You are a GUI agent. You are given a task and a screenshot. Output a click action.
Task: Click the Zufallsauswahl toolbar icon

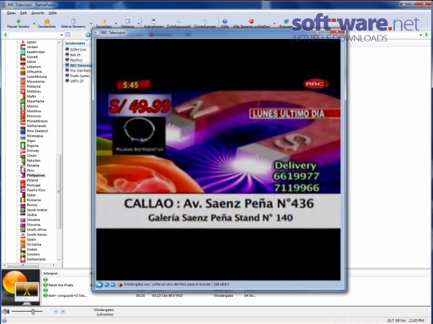179,21
